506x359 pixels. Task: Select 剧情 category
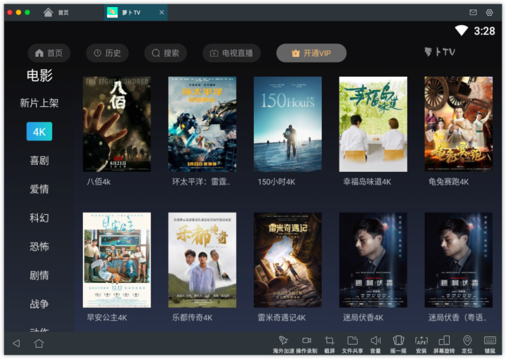point(39,275)
